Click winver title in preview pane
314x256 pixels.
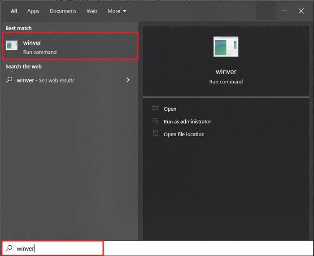pos(226,72)
